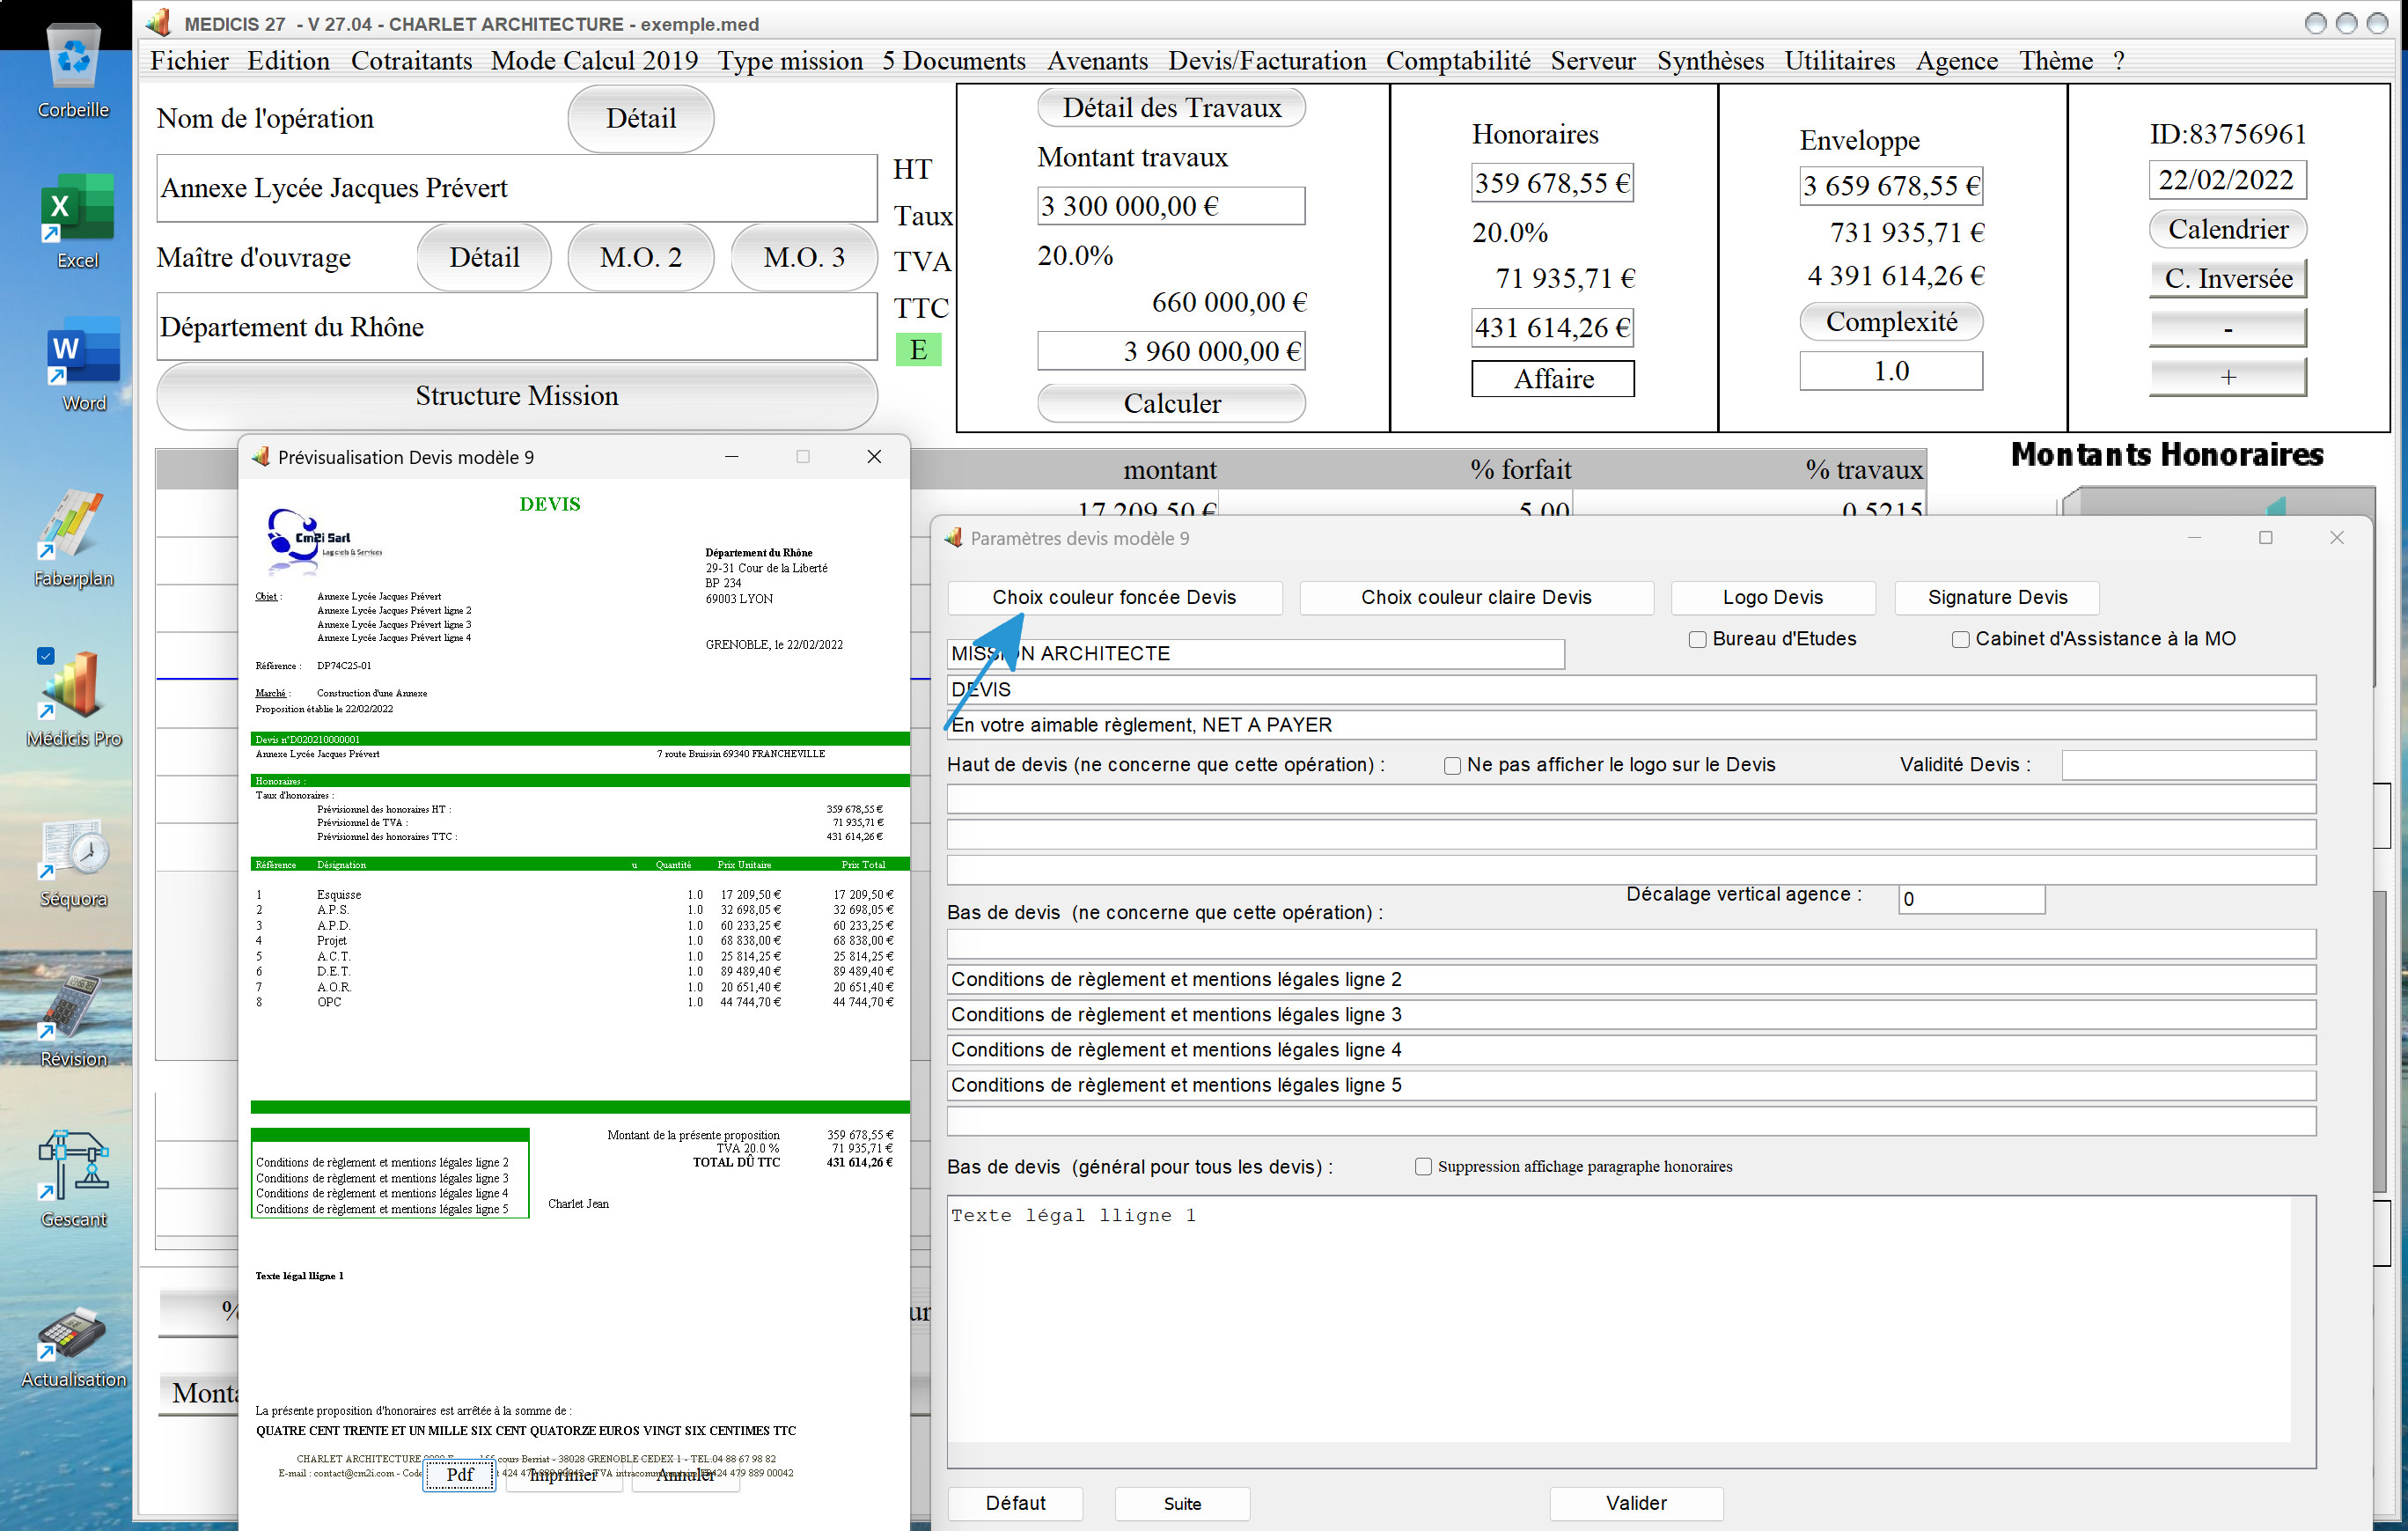Click the Détail des Travaux button
Image resolution: width=2408 pixels, height=1531 pixels.
coord(1171,107)
